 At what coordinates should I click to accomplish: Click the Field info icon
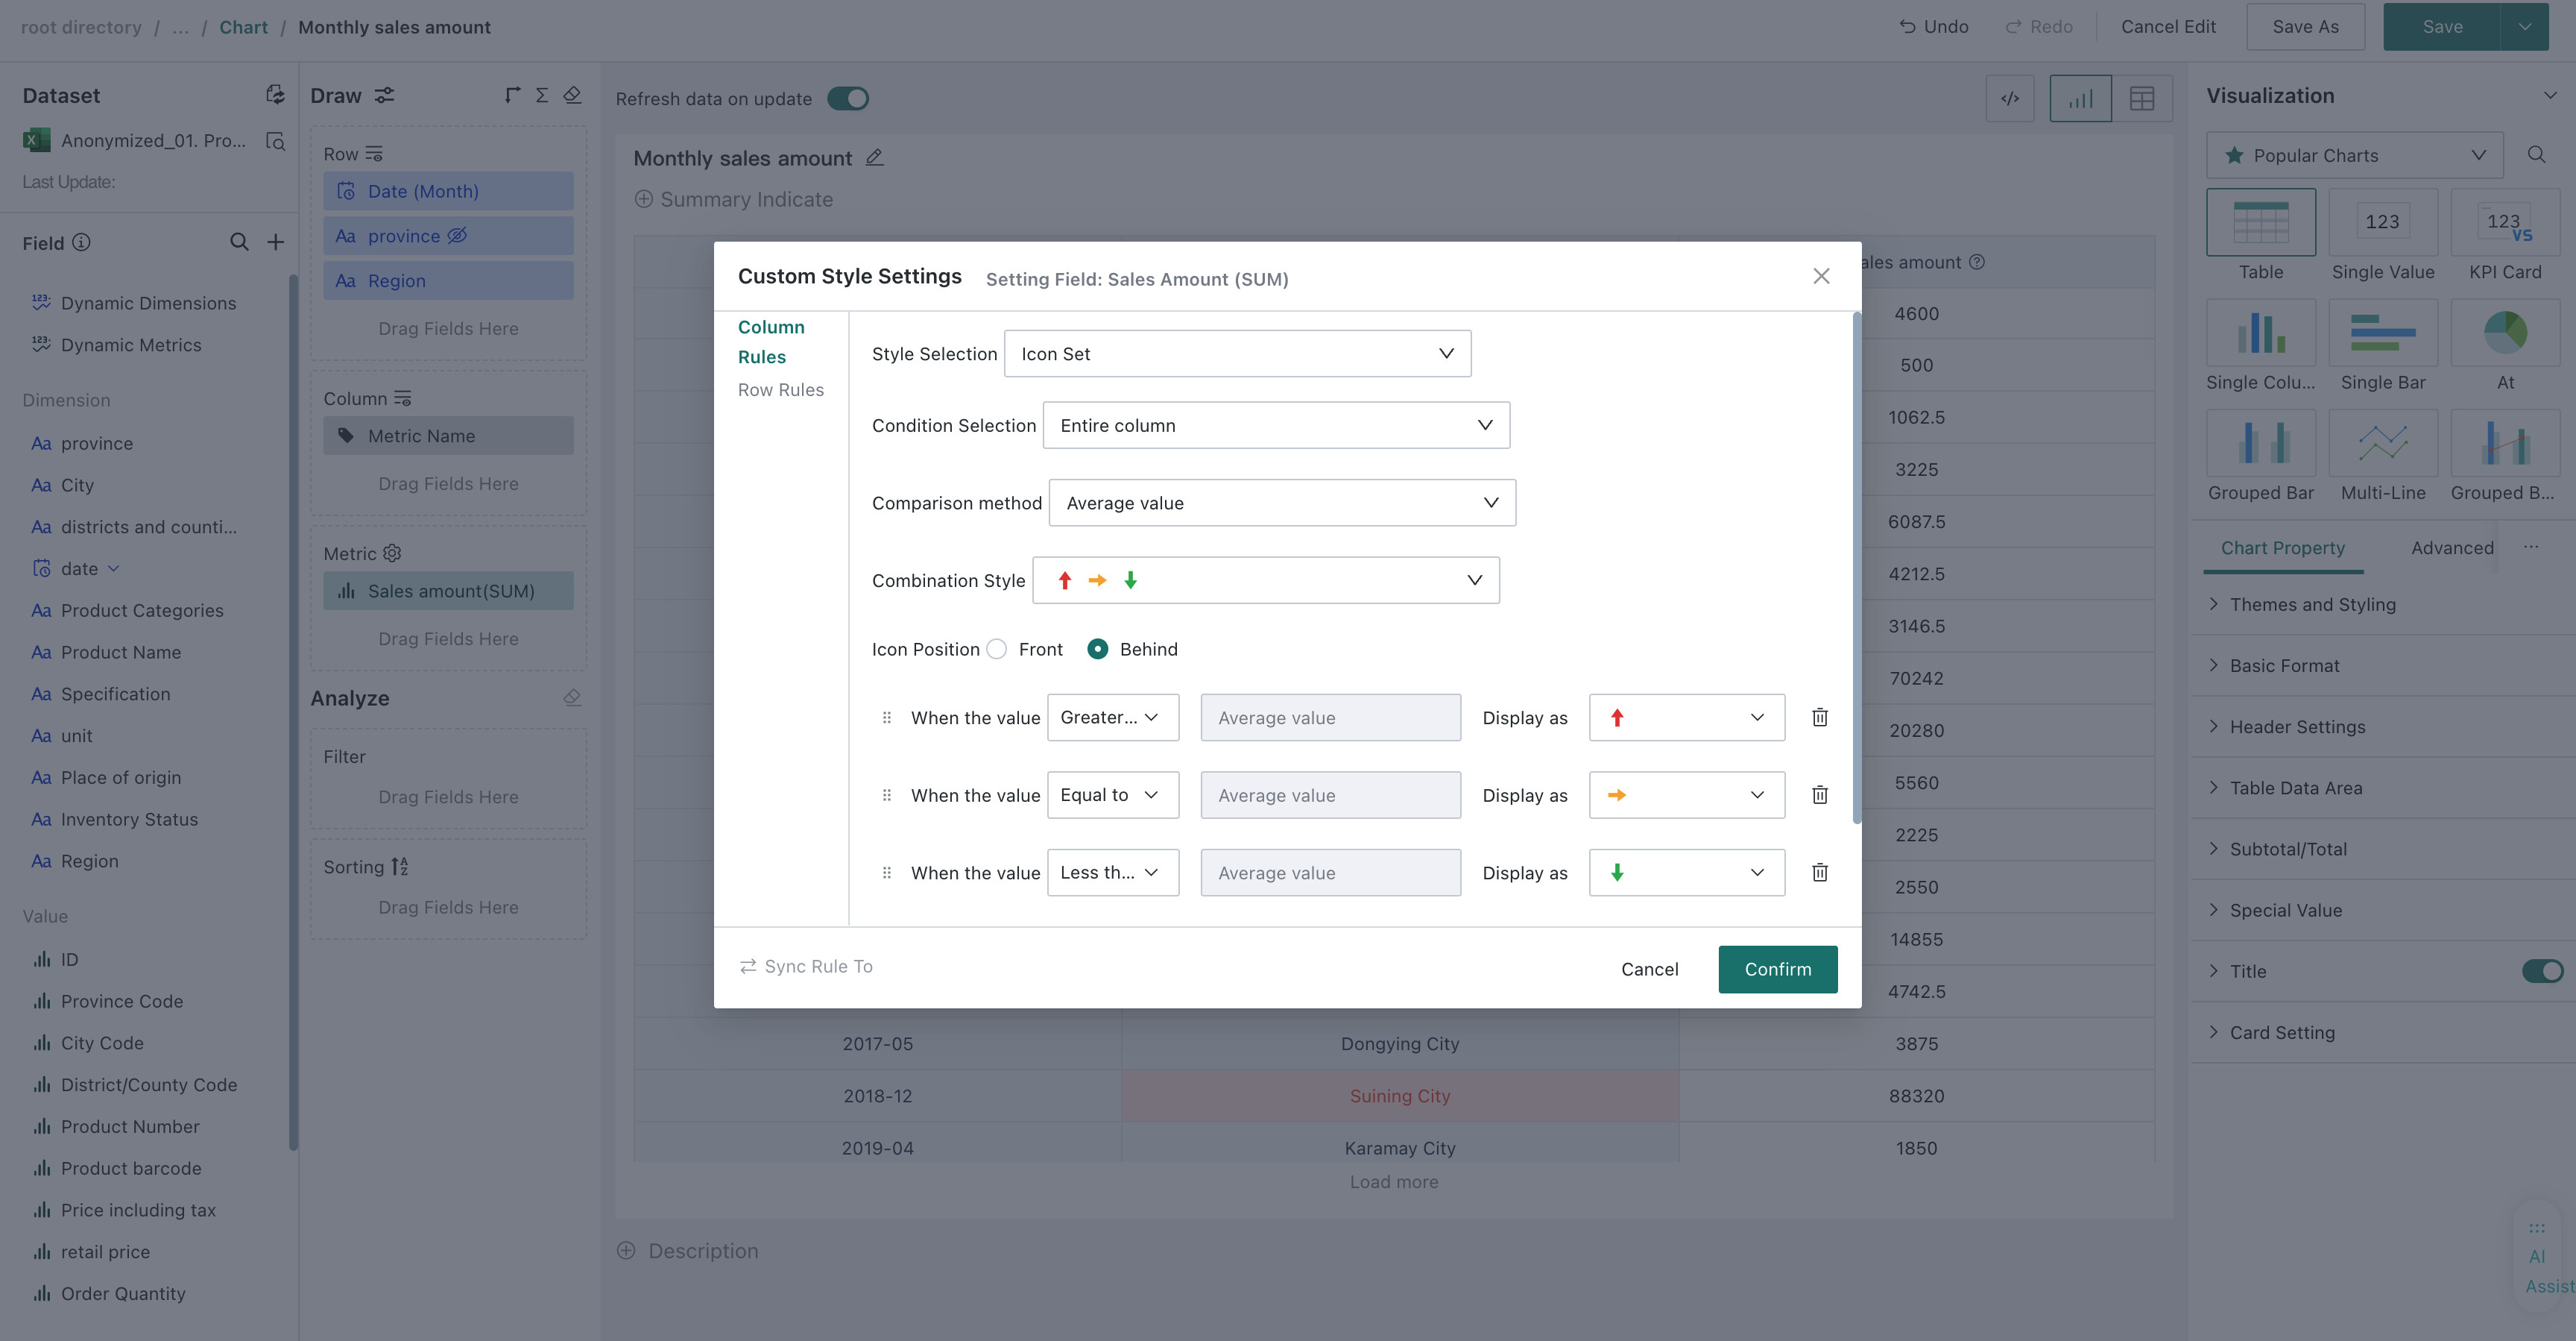click(82, 242)
